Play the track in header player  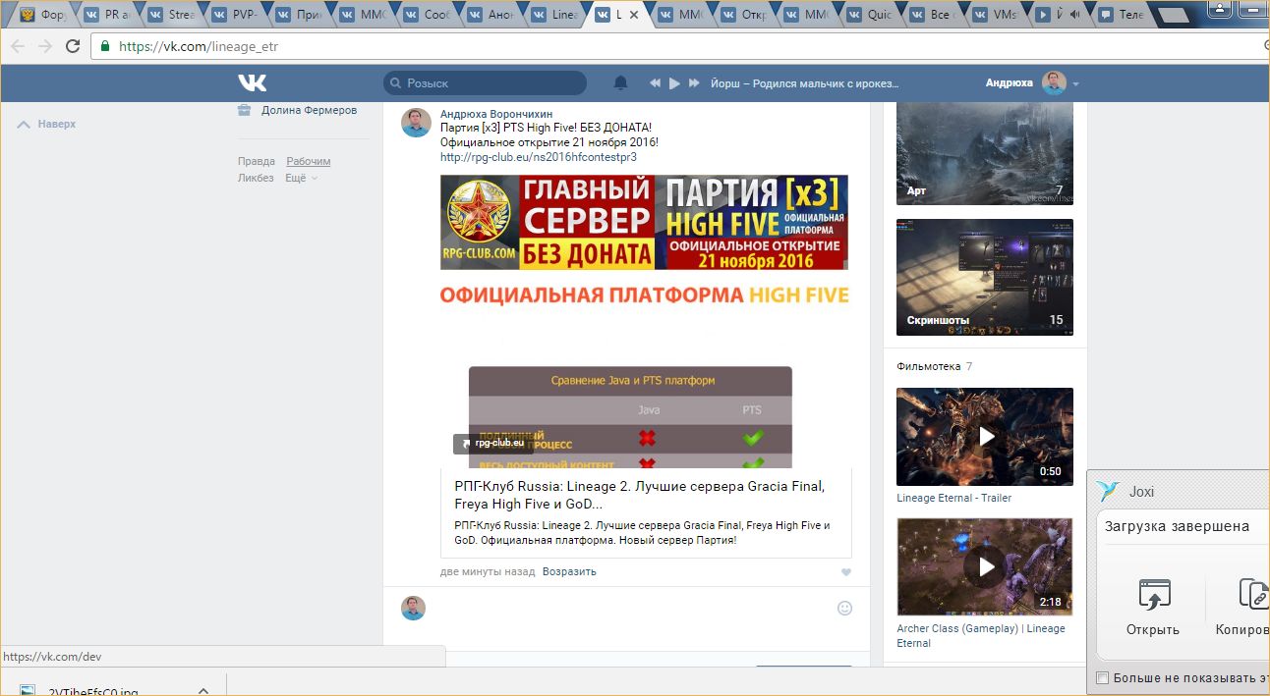[674, 83]
